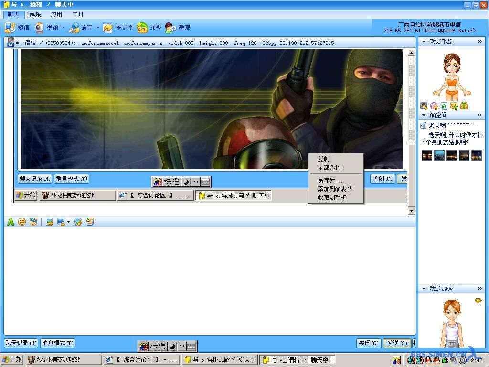Screen dimensions: 489x367
Task: Click the chat history scrollbar down arrow
Action: [412, 211]
